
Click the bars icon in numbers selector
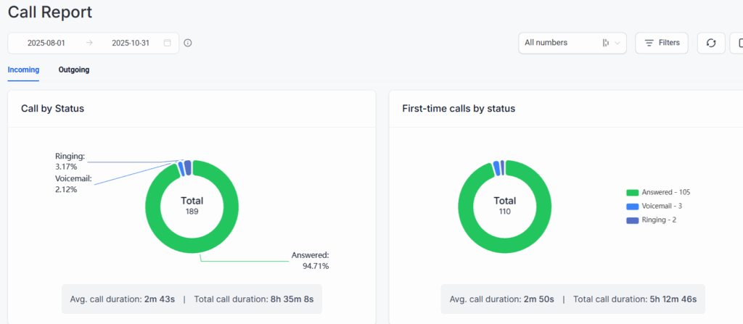pos(605,43)
